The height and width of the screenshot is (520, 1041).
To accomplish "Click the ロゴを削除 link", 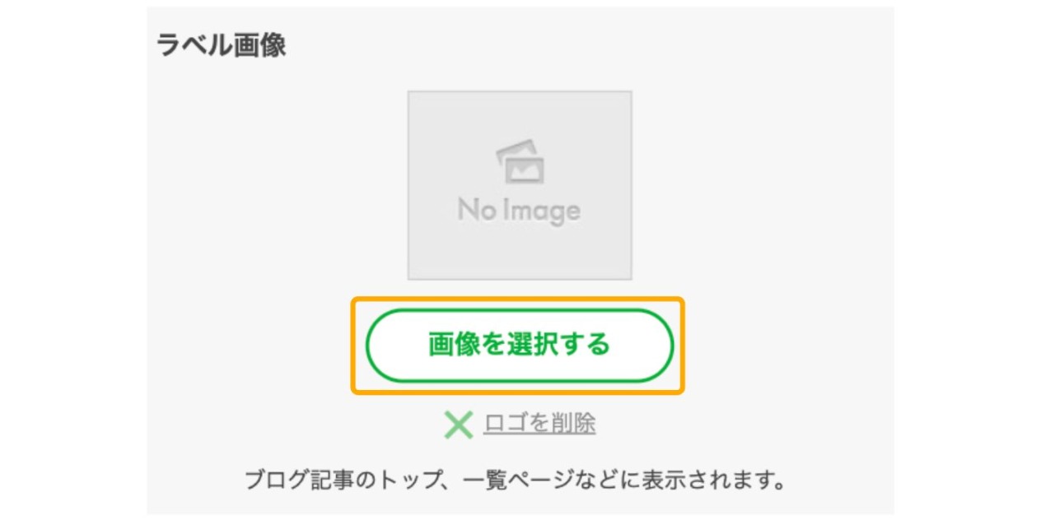I will pos(539,424).
